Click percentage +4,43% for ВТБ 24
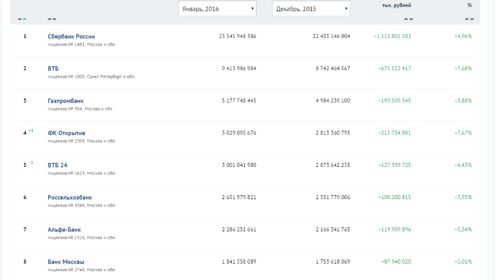496x280 pixels. pos(463,165)
